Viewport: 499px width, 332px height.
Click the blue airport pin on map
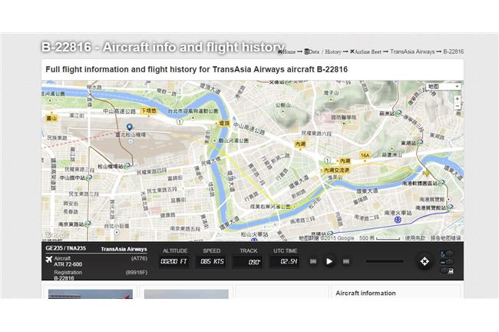tap(129, 128)
